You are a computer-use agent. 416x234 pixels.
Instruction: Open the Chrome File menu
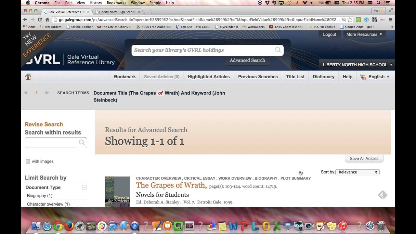point(58,3)
